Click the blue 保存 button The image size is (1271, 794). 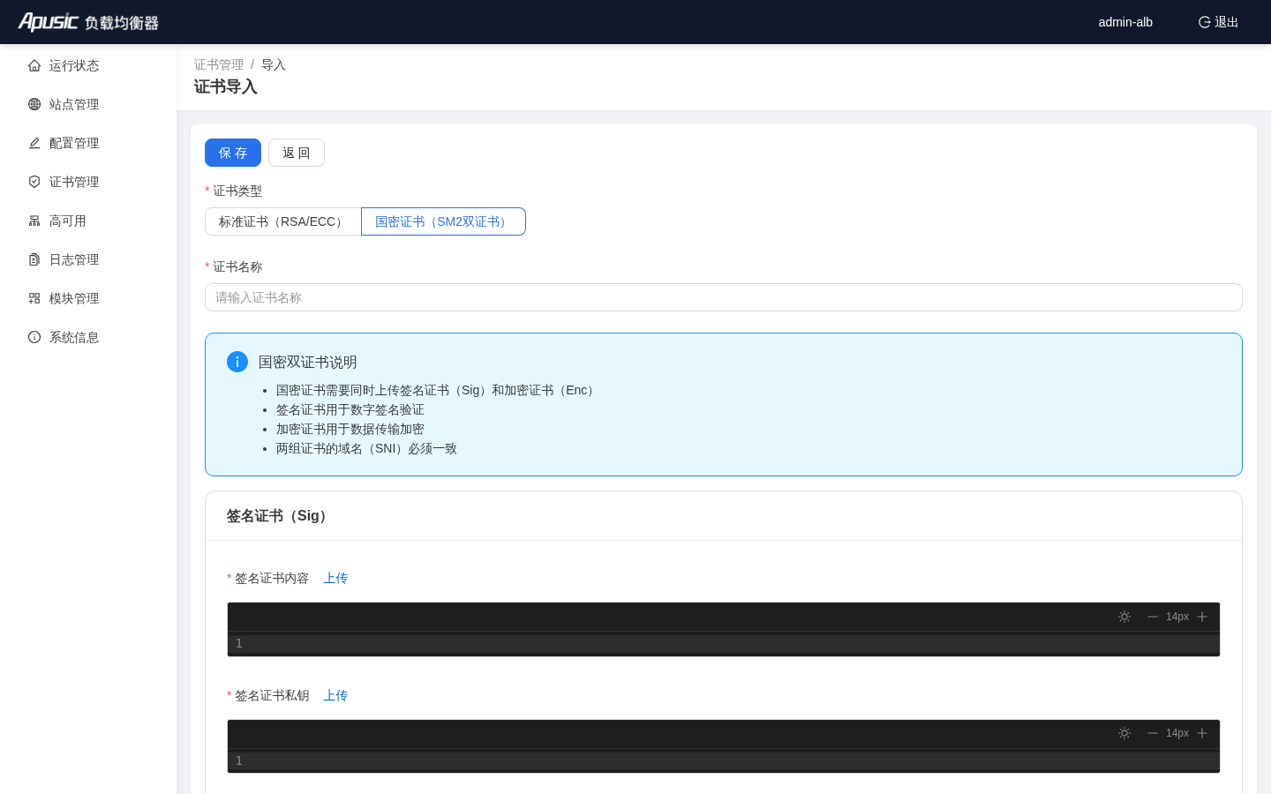tap(233, 153)
